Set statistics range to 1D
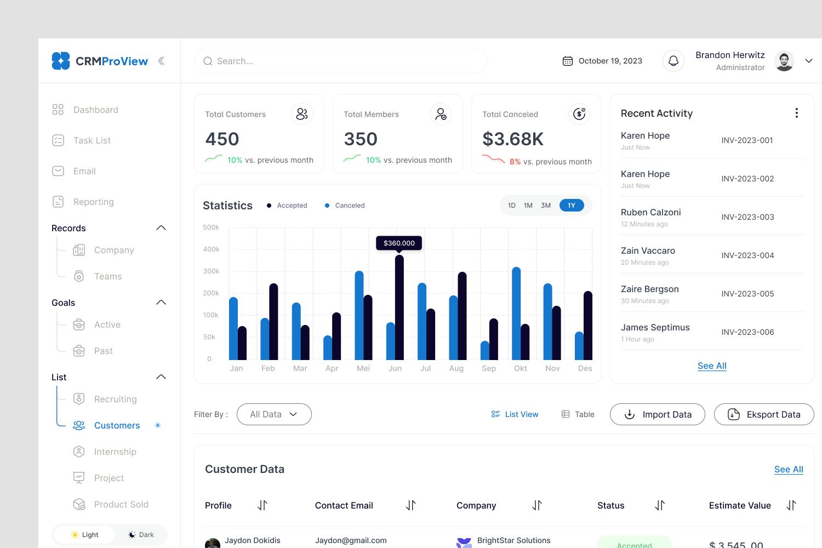 point(511,206)
